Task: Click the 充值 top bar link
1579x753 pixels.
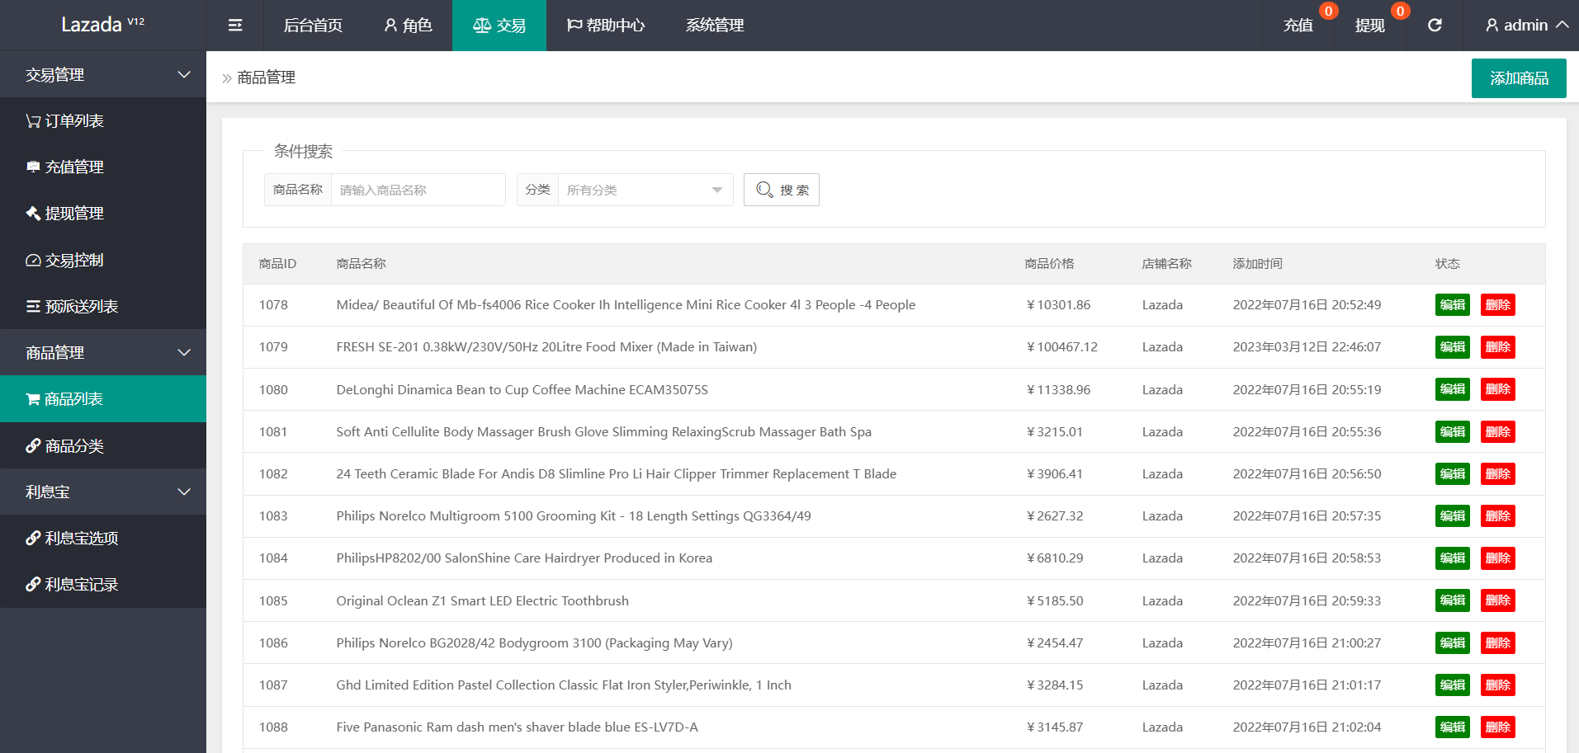Action: tap(1298, 26)
